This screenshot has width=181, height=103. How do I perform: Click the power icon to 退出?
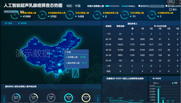click(x=170, y=10)
